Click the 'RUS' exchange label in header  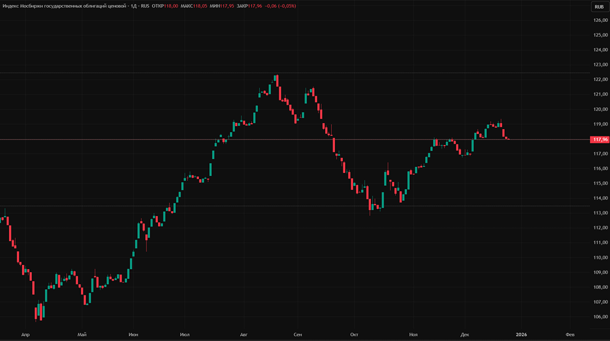[145, 6]
